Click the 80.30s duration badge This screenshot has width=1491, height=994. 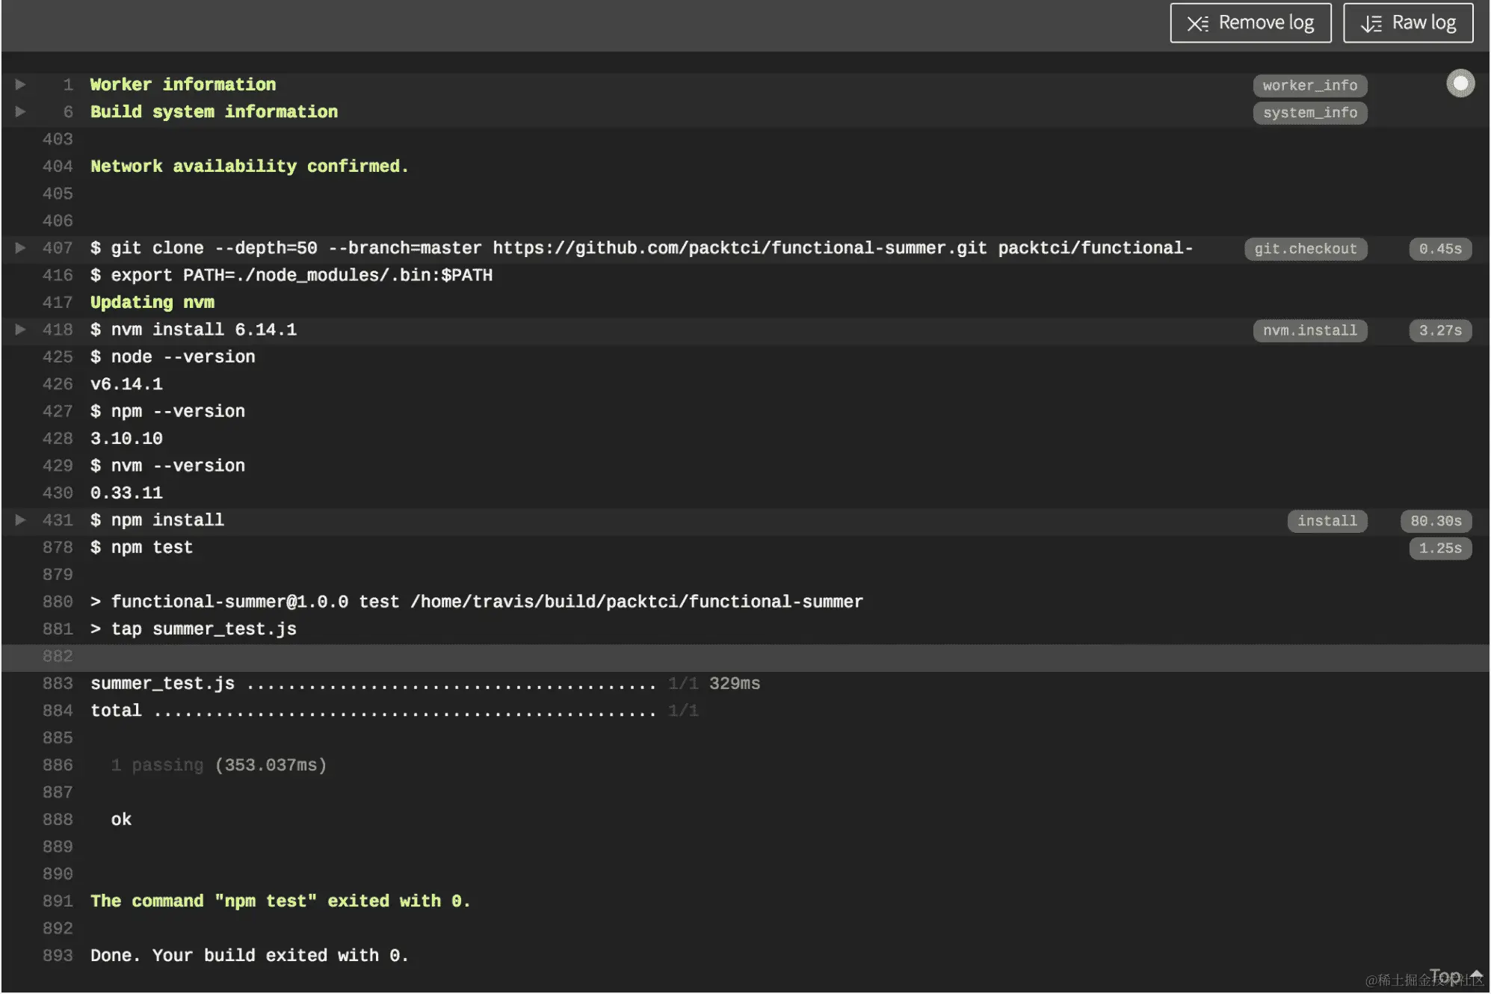[x=1435, y=521]
